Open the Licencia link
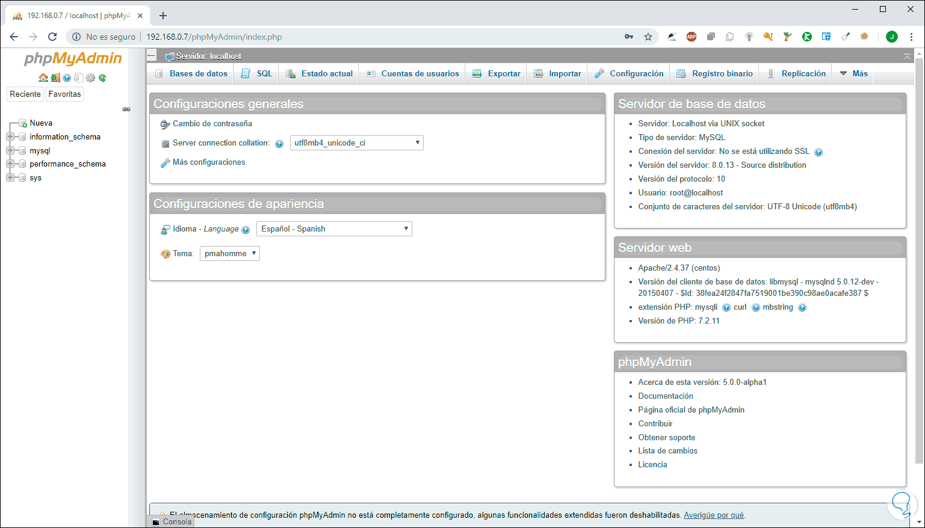 click(x=653, y=465)
